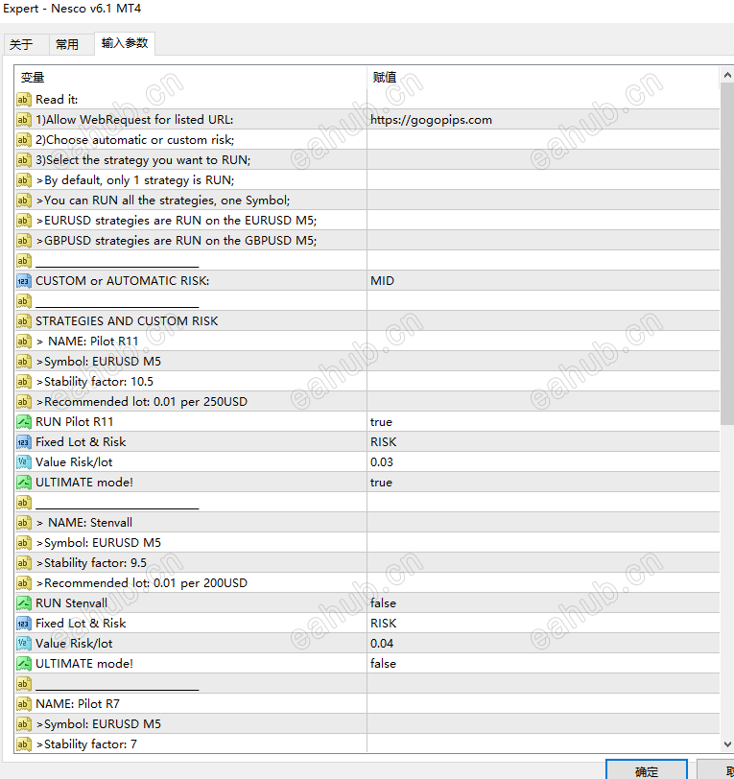Click the icon beside 'NAME: Pilot R7'
The width and height of the screenshot is (734, 779).
click(23, 704)
